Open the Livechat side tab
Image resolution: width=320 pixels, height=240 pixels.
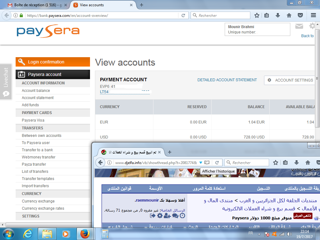click(6, 82)
